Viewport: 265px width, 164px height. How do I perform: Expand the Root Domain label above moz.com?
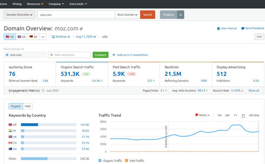(14, 49)
